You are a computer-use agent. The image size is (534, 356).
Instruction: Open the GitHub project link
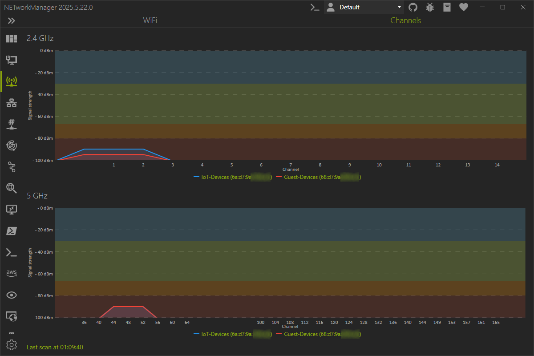click(x=413, y=7)
